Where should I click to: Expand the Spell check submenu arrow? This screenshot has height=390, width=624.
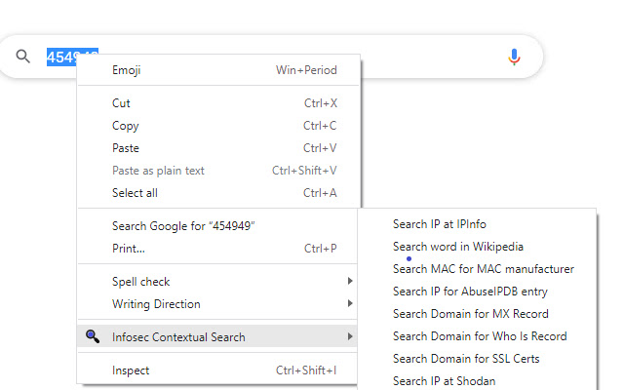(350, 282)
